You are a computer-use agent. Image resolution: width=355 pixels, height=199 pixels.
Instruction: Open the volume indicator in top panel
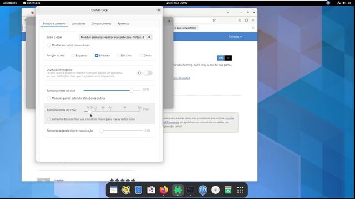344,3
